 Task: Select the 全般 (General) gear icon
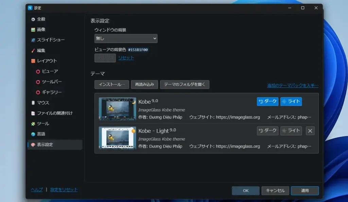tap(33, 19)
